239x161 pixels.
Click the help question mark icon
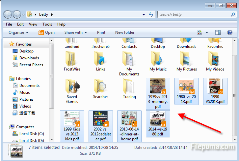(230, 32)
